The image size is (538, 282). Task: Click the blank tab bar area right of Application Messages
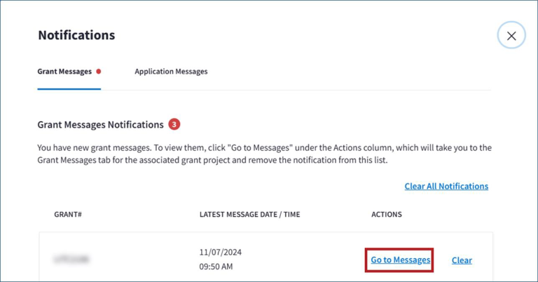click(x=350, y=72)
